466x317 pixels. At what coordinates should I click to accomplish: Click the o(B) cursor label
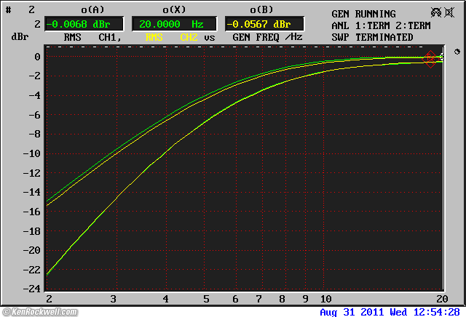point(261,9)
